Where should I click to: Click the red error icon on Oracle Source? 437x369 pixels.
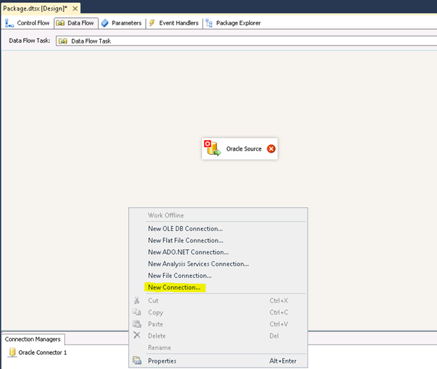click(271, 149)
